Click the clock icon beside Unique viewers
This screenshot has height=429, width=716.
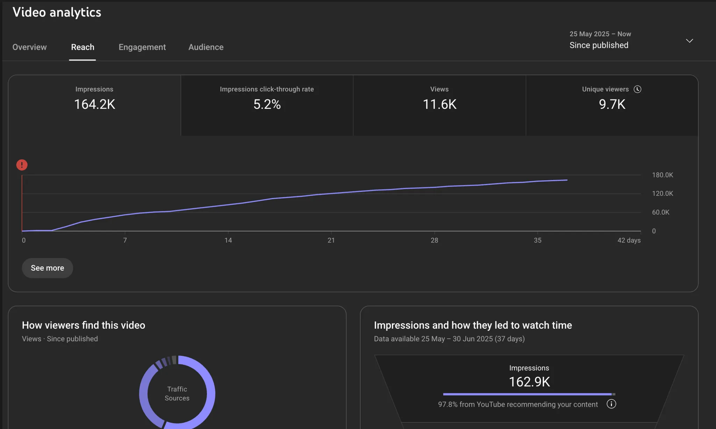click(637, 89)
